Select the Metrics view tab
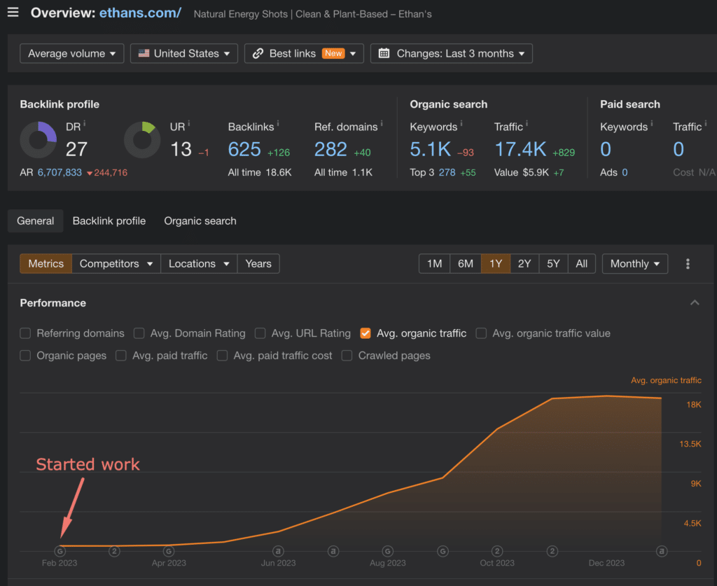Viewport: 717px width, 586px height. (x=46, y=264)
